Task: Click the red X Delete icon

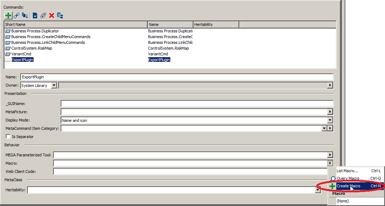Action: point(52,15)
